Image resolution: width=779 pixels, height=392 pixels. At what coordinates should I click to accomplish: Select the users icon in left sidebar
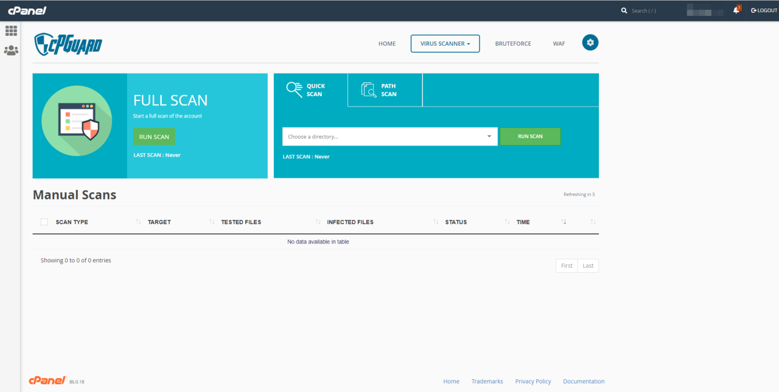point(11,51)
